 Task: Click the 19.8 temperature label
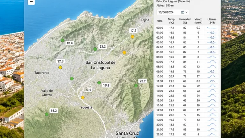pyautogui.click(x=106, y=85)
